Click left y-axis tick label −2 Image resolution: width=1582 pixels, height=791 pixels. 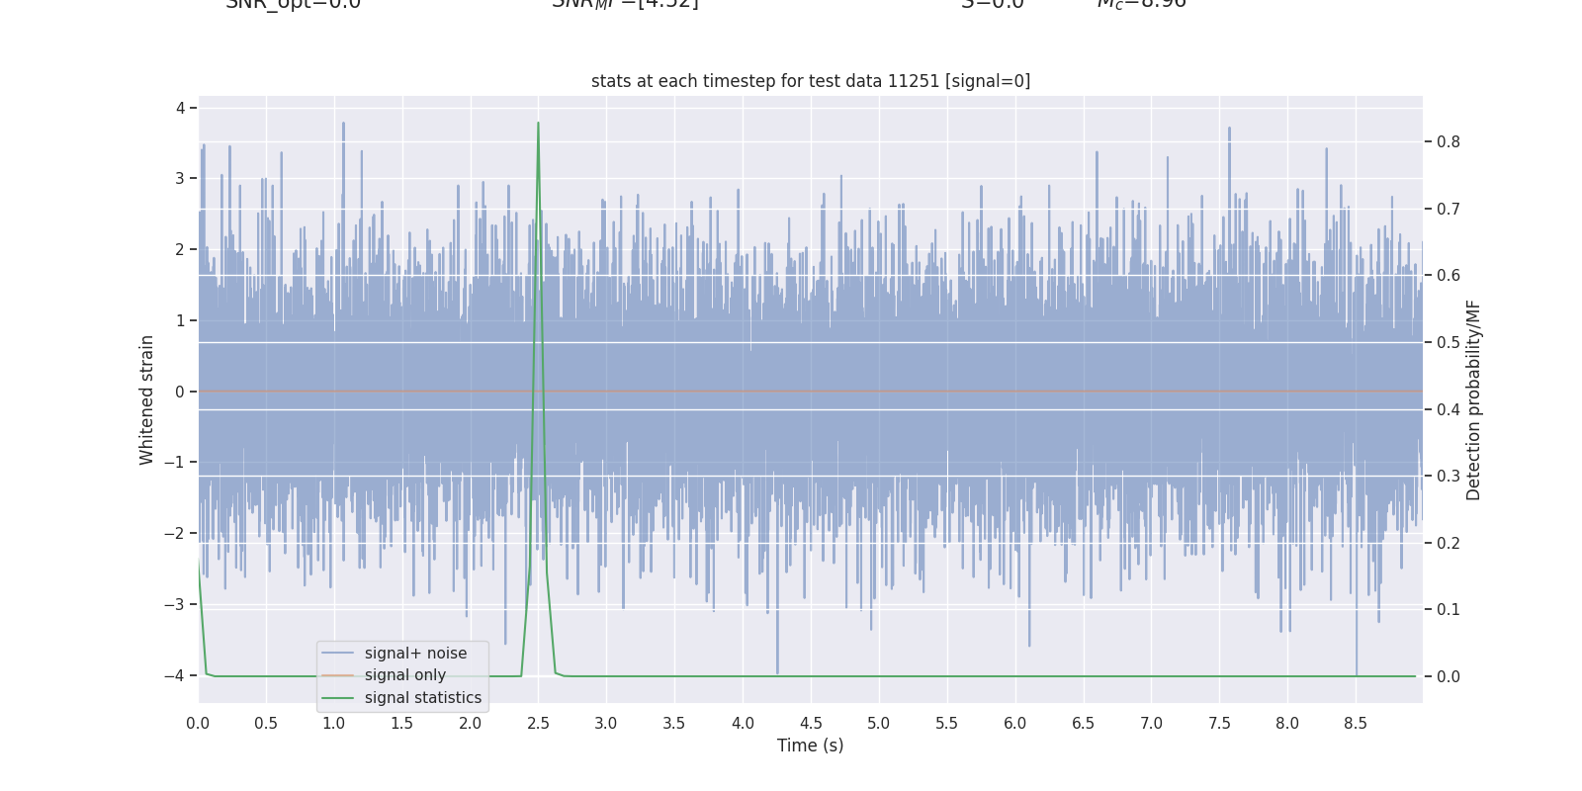pyautogui.click(x=174, y=533)
